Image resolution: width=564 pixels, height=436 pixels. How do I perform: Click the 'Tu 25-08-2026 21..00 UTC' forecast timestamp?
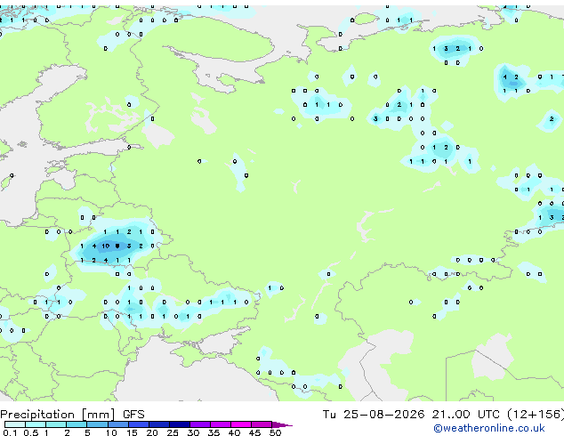click(x=411, y=415)
